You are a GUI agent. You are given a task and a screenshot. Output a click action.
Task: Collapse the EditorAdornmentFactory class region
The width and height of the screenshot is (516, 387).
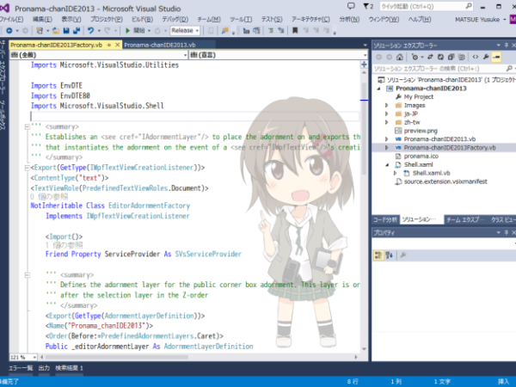pyautogui.click(x=28, y=169)
